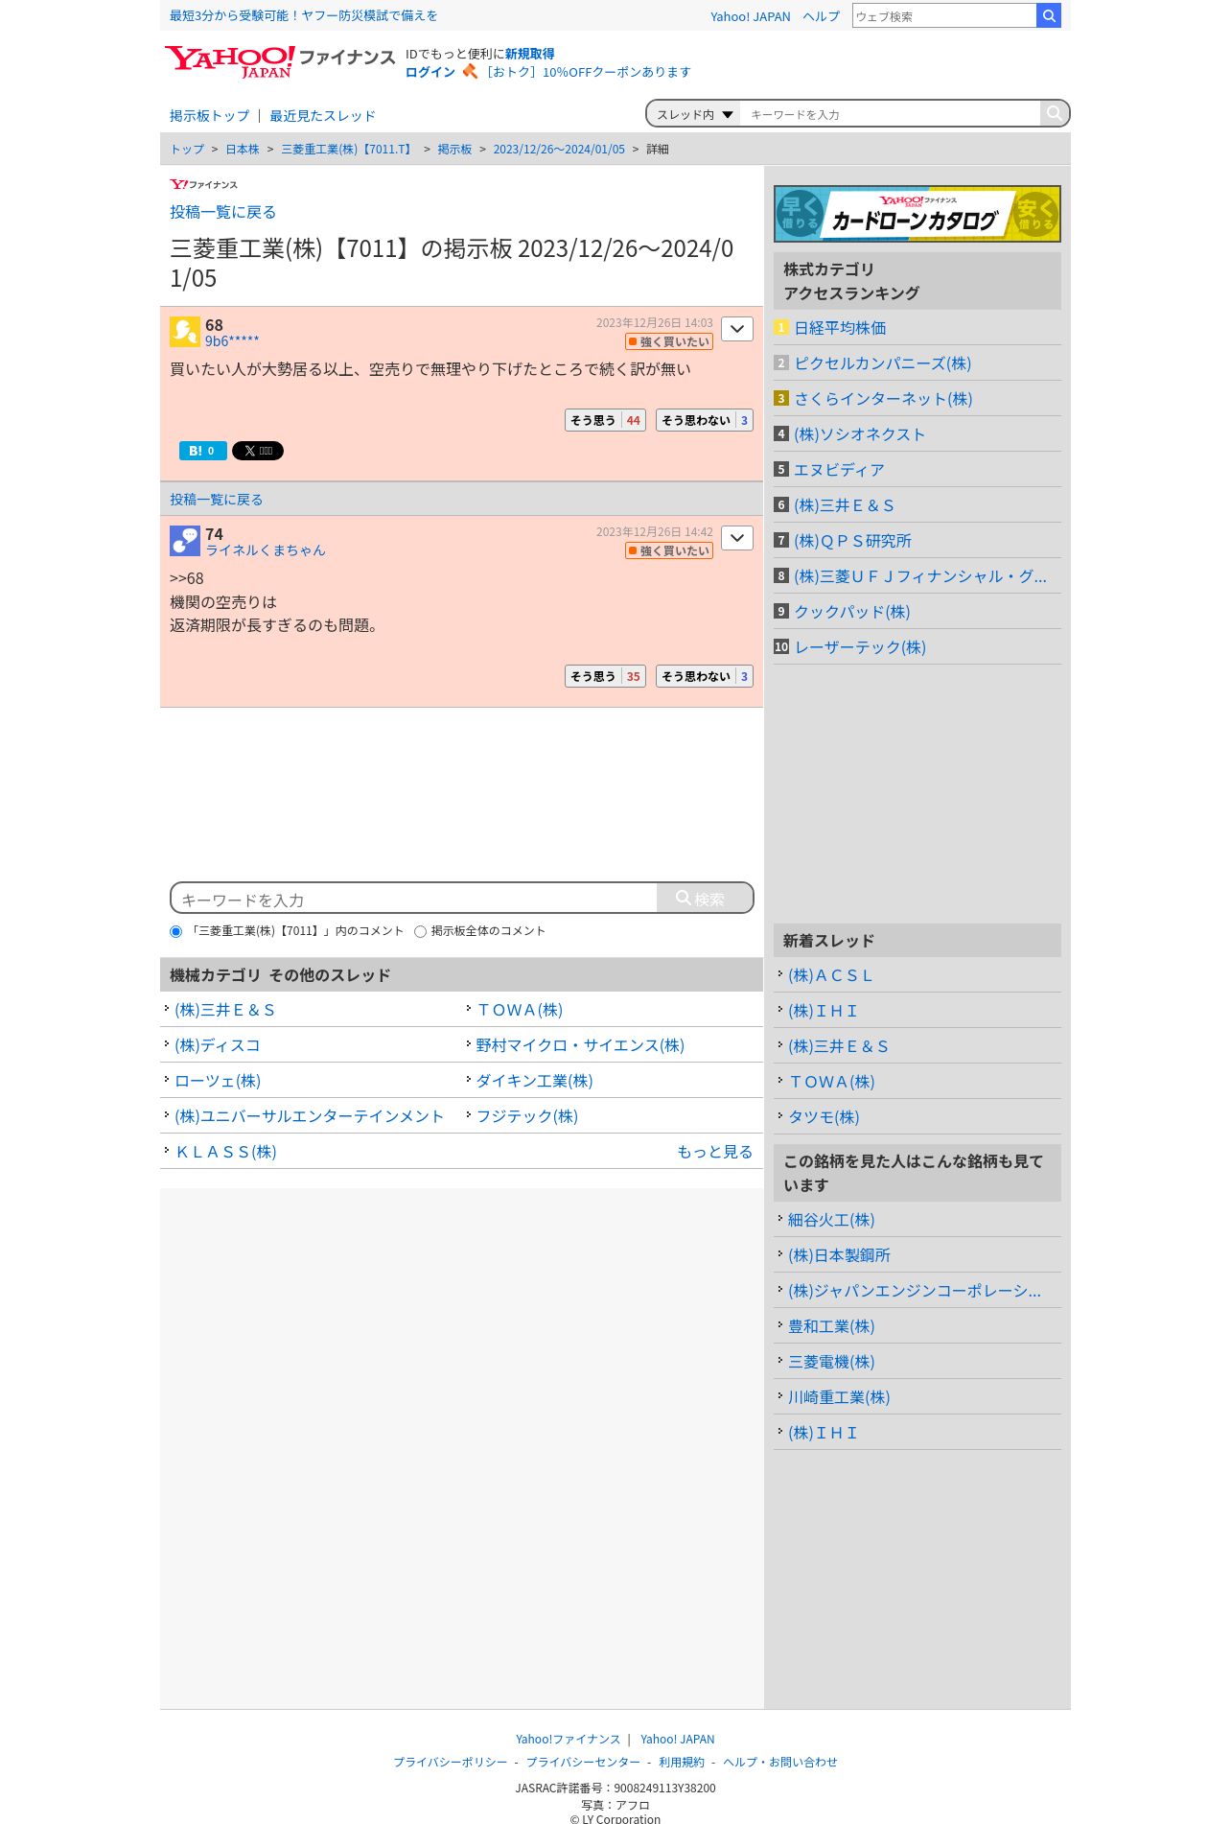Open (株)ＱＰＳ研究所 ranking entry
Screen dimensions: 1231x1824
[852, 541]
